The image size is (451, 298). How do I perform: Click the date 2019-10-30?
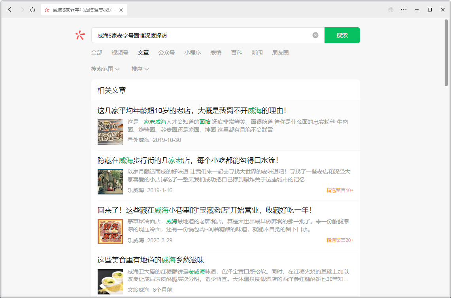point(167,140)
